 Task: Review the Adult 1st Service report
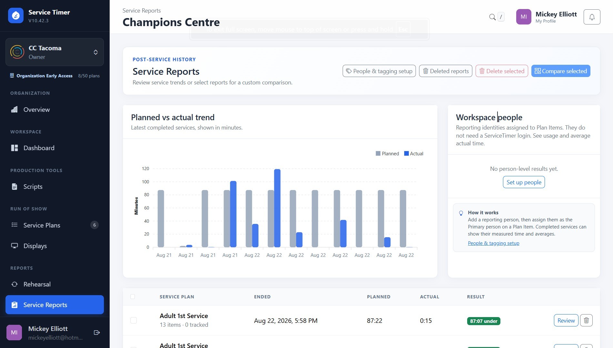pyautogui.click(x=566, y=320)
